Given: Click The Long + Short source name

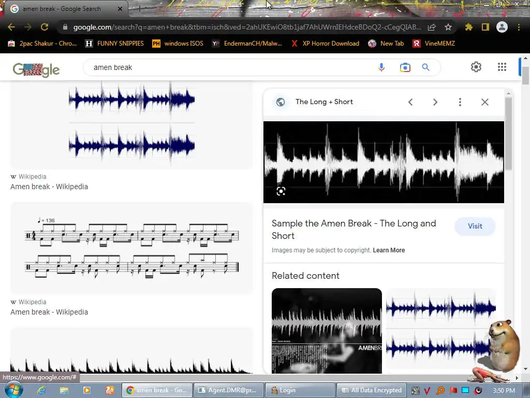Looking at the screenshot, I should click(x=324, y=102).
